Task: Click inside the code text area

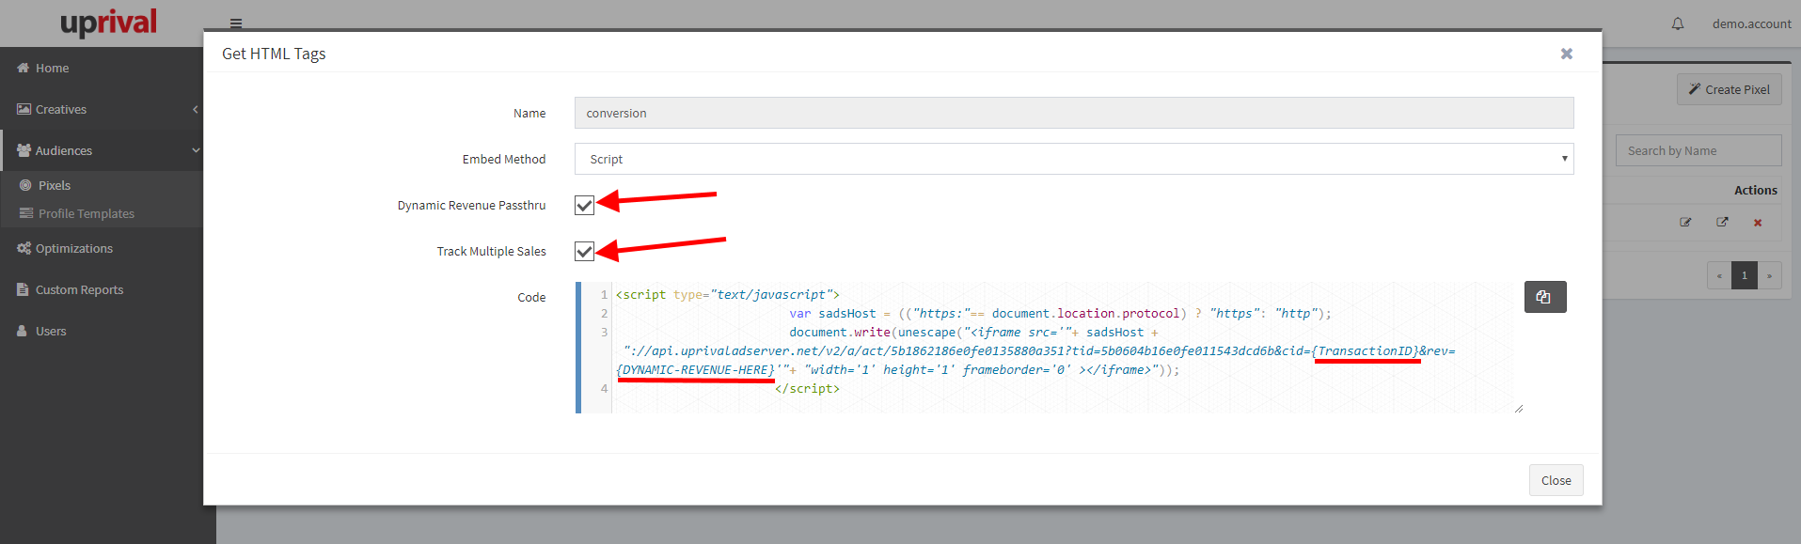Action: pyautogui.click(x=1049, y=347)
